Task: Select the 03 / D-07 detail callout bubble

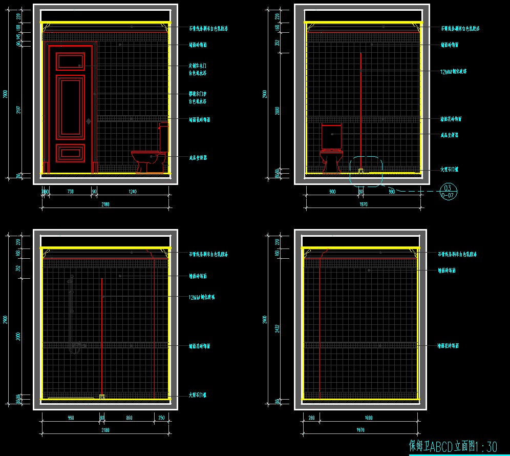Action: click(x=448, y=192)
